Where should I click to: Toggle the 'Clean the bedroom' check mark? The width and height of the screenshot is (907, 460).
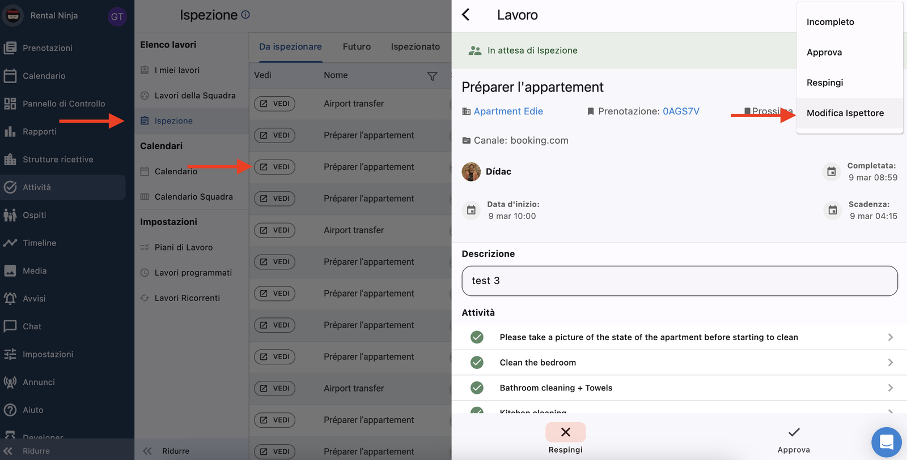(477, 363)
